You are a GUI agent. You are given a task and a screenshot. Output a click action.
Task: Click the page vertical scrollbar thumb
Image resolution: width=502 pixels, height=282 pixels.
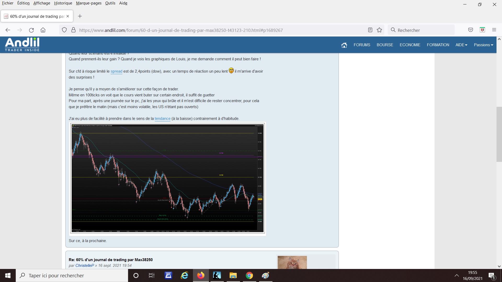click(x=499, y=134)
